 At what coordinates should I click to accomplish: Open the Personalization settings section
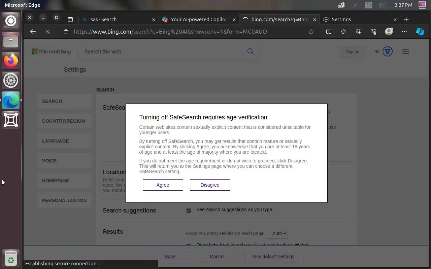point(65,200)
